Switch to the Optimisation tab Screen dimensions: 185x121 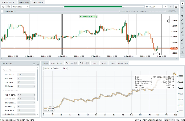38,2
